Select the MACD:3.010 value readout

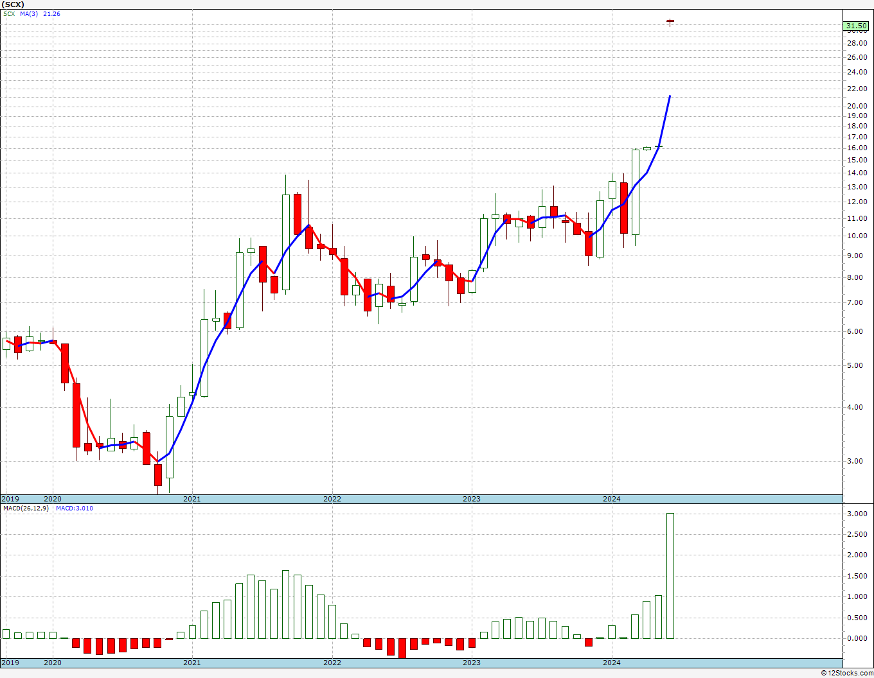click(75, 509)
